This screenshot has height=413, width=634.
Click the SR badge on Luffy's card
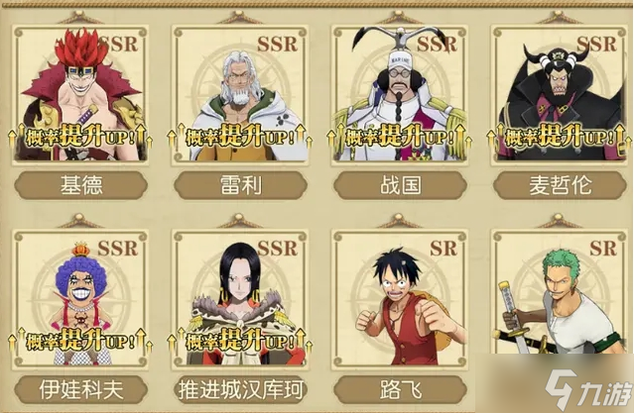[x=444, y=249]
